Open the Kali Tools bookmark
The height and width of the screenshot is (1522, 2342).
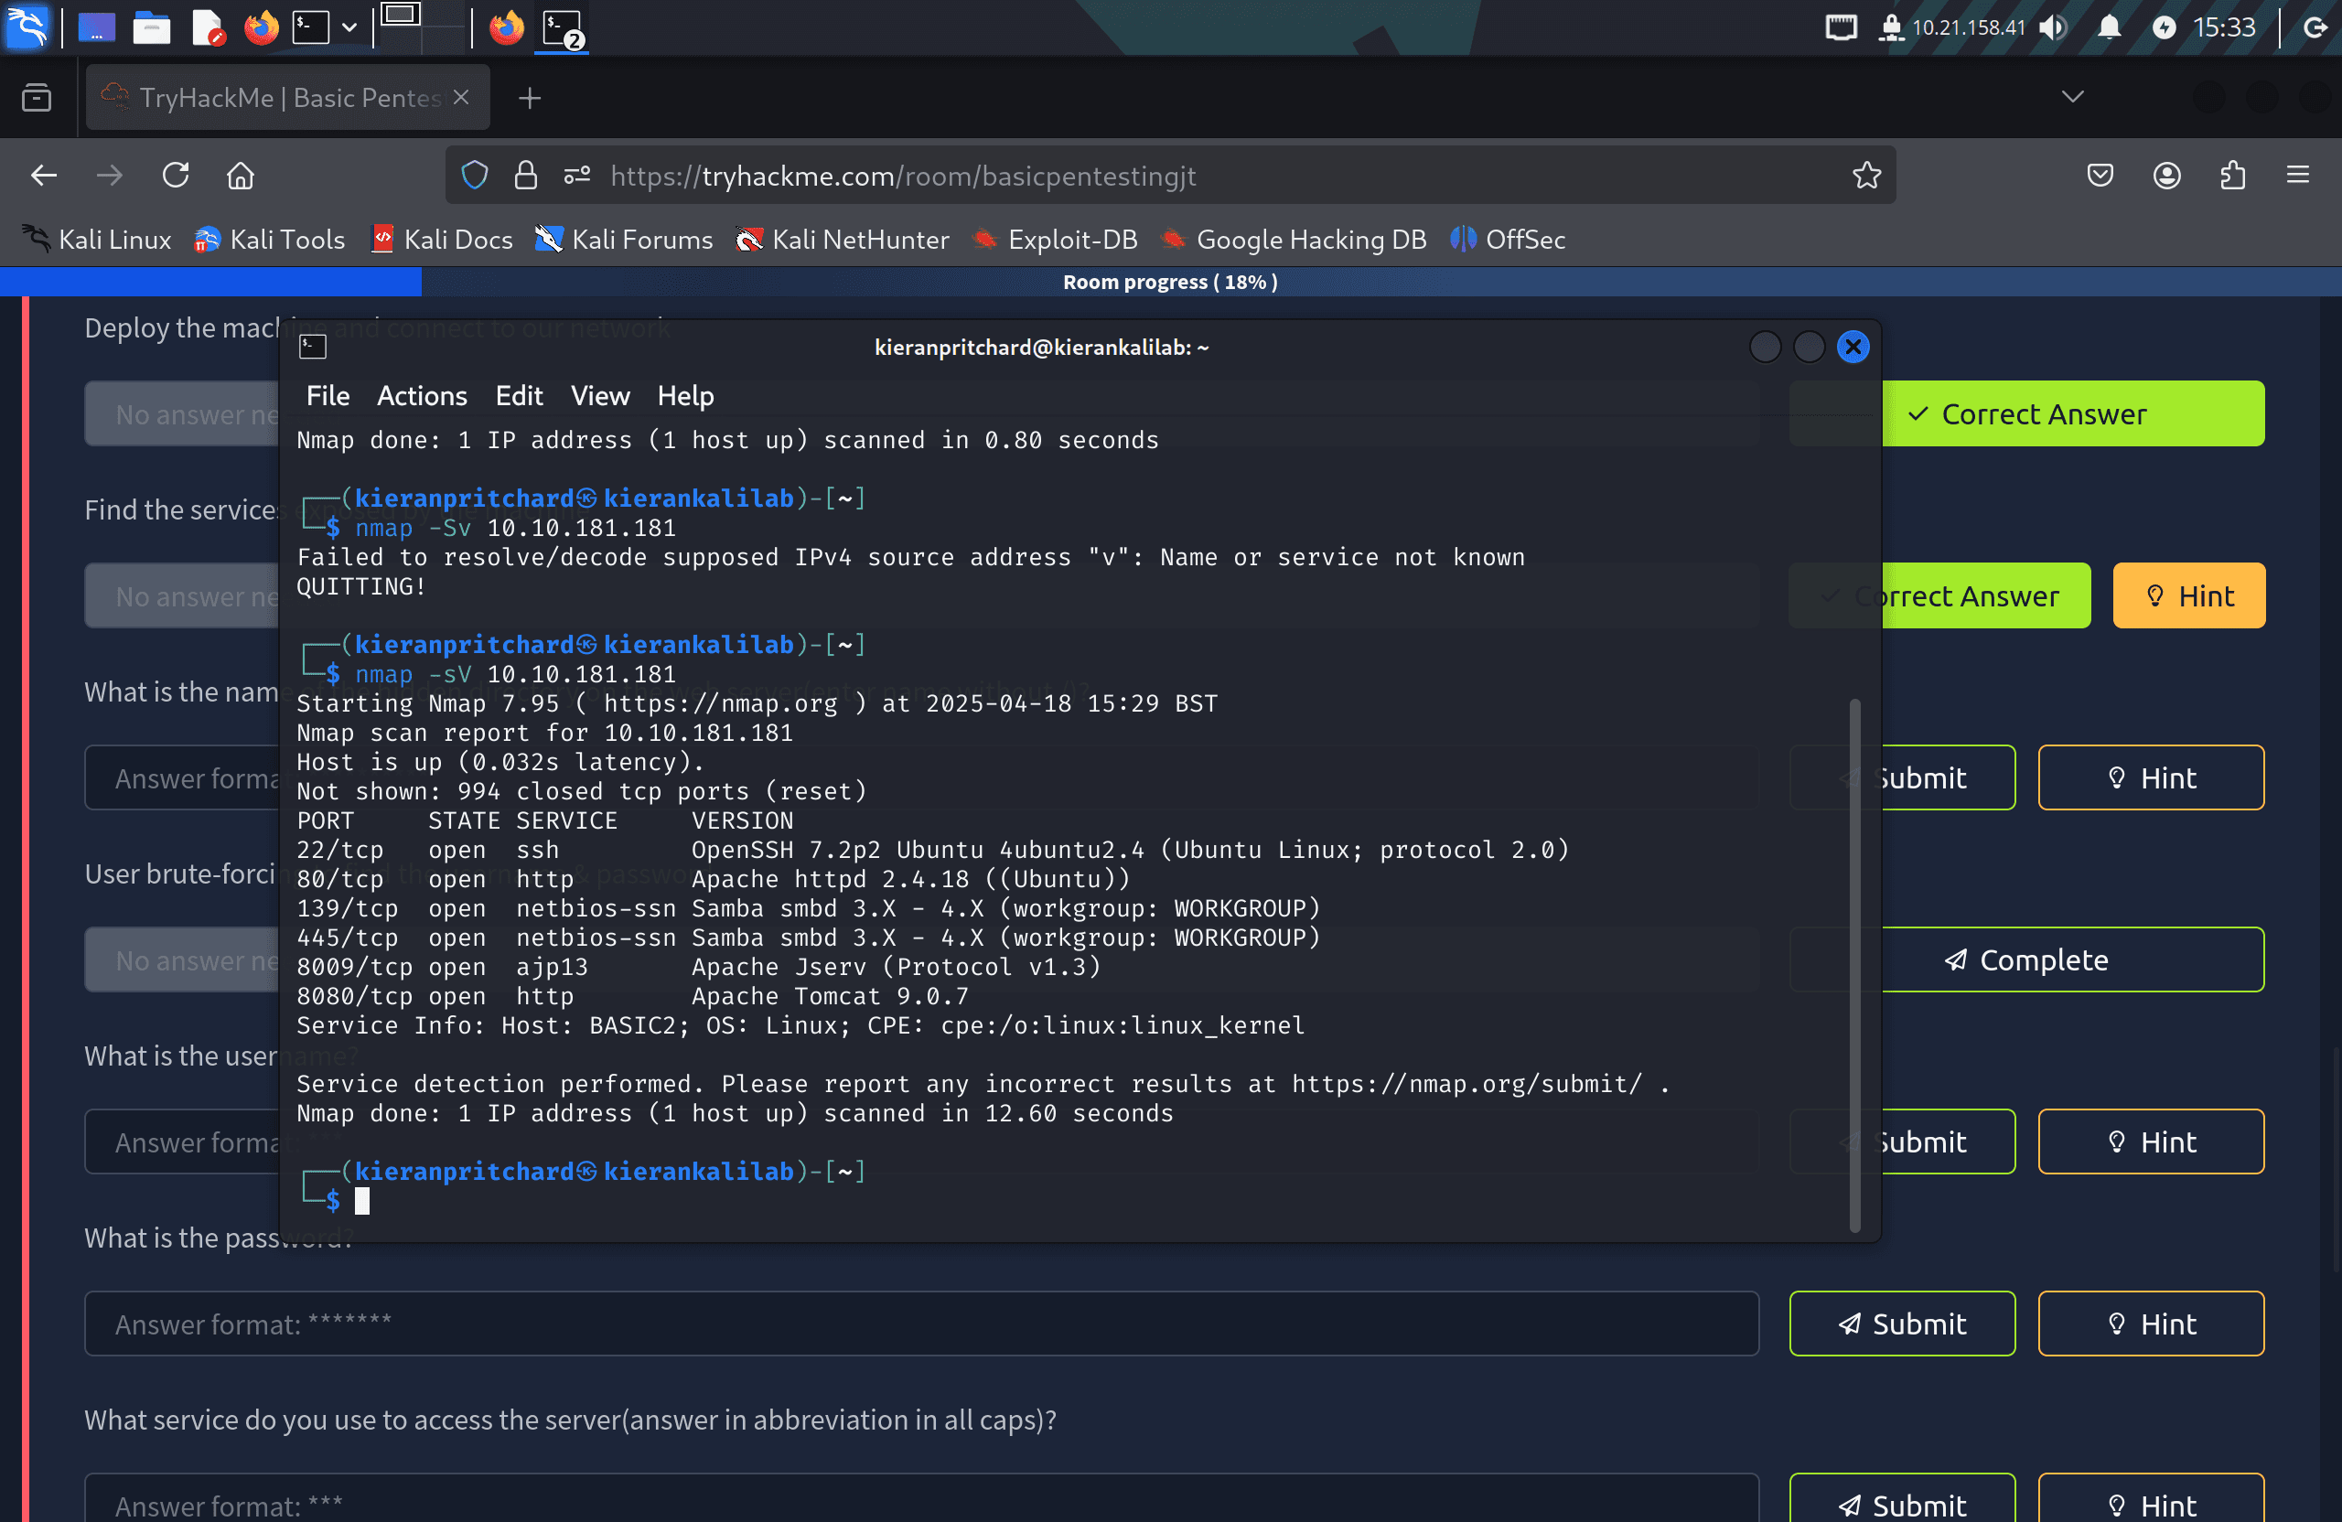(270, 239)
